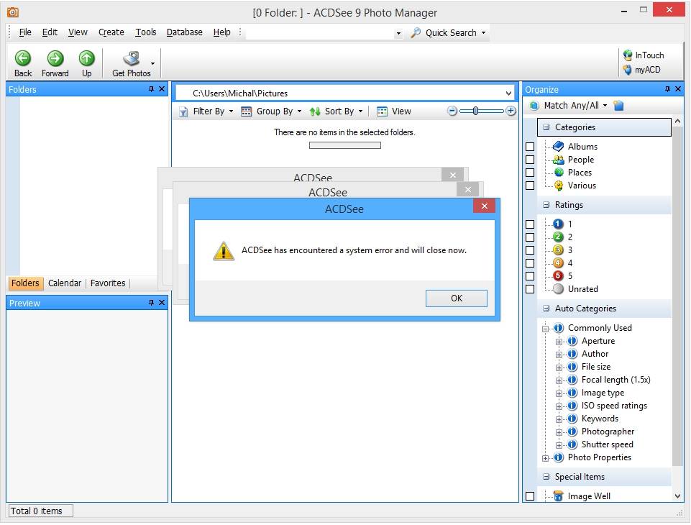Pin the Organize pane
This screenshot has width=691, height=525.
(x=667, y=89)
